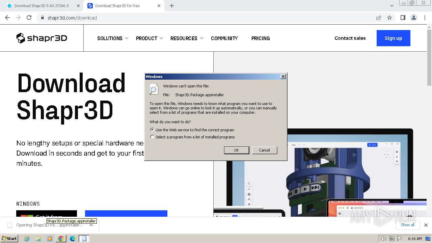Close the Windows dialog with X

pos(283,77)
